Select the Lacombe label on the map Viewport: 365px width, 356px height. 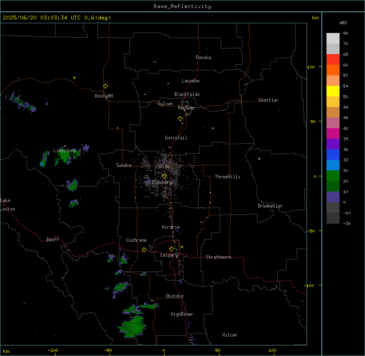191,81
